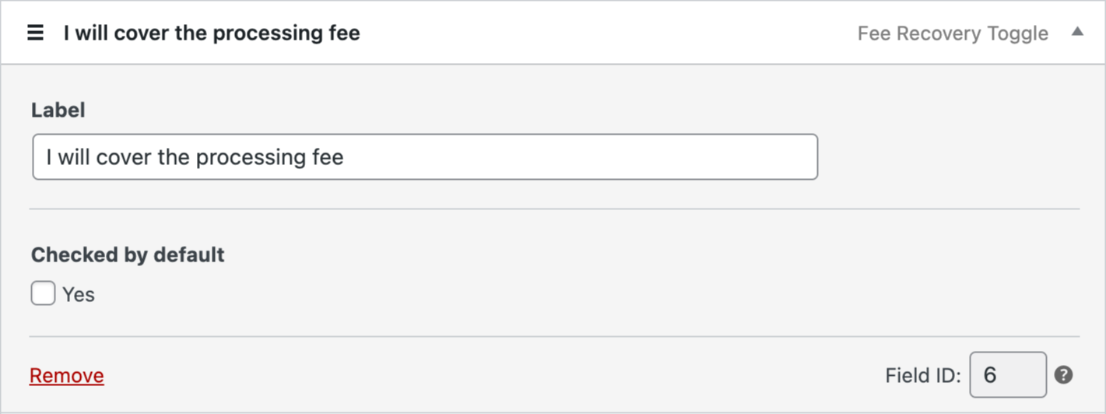
Task: Click the Checked by default heading
Action: pos(128,254)
